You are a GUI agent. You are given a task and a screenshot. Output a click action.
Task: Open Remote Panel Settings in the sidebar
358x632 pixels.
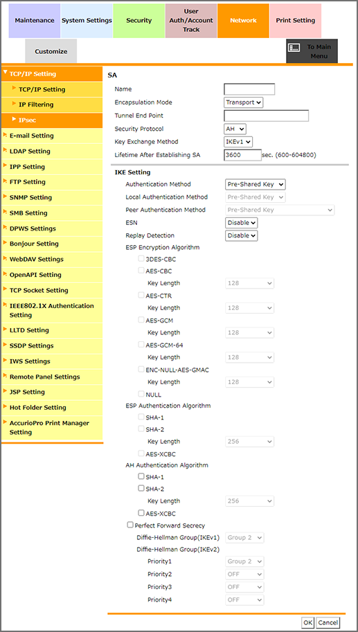point(52,377)
